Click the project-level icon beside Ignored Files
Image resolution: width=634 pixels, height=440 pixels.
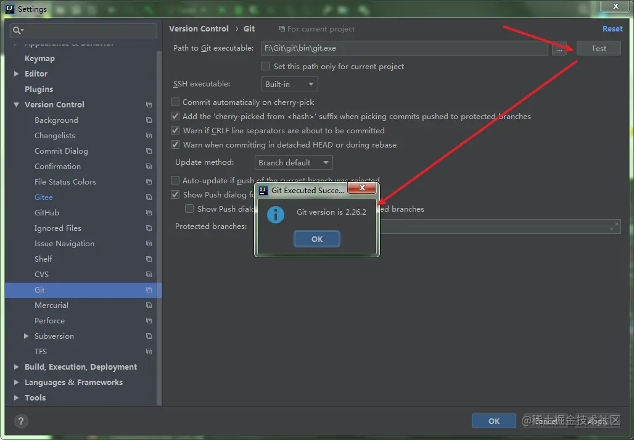click(149, 228)
